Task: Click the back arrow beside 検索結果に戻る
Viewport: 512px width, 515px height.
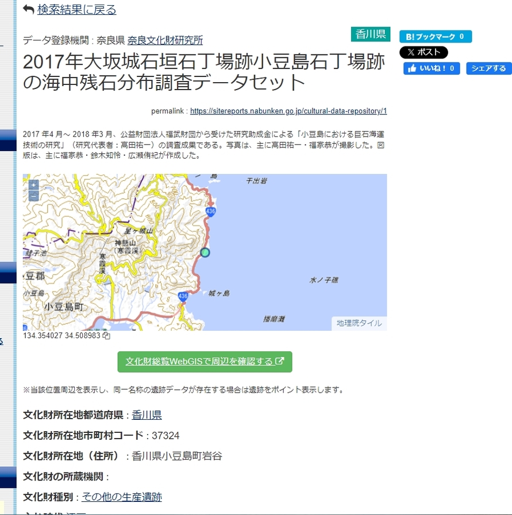Action: click(x=28, y=9)
